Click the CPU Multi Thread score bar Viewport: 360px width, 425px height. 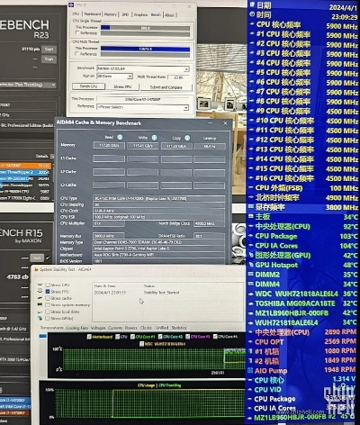click(145, 49)
